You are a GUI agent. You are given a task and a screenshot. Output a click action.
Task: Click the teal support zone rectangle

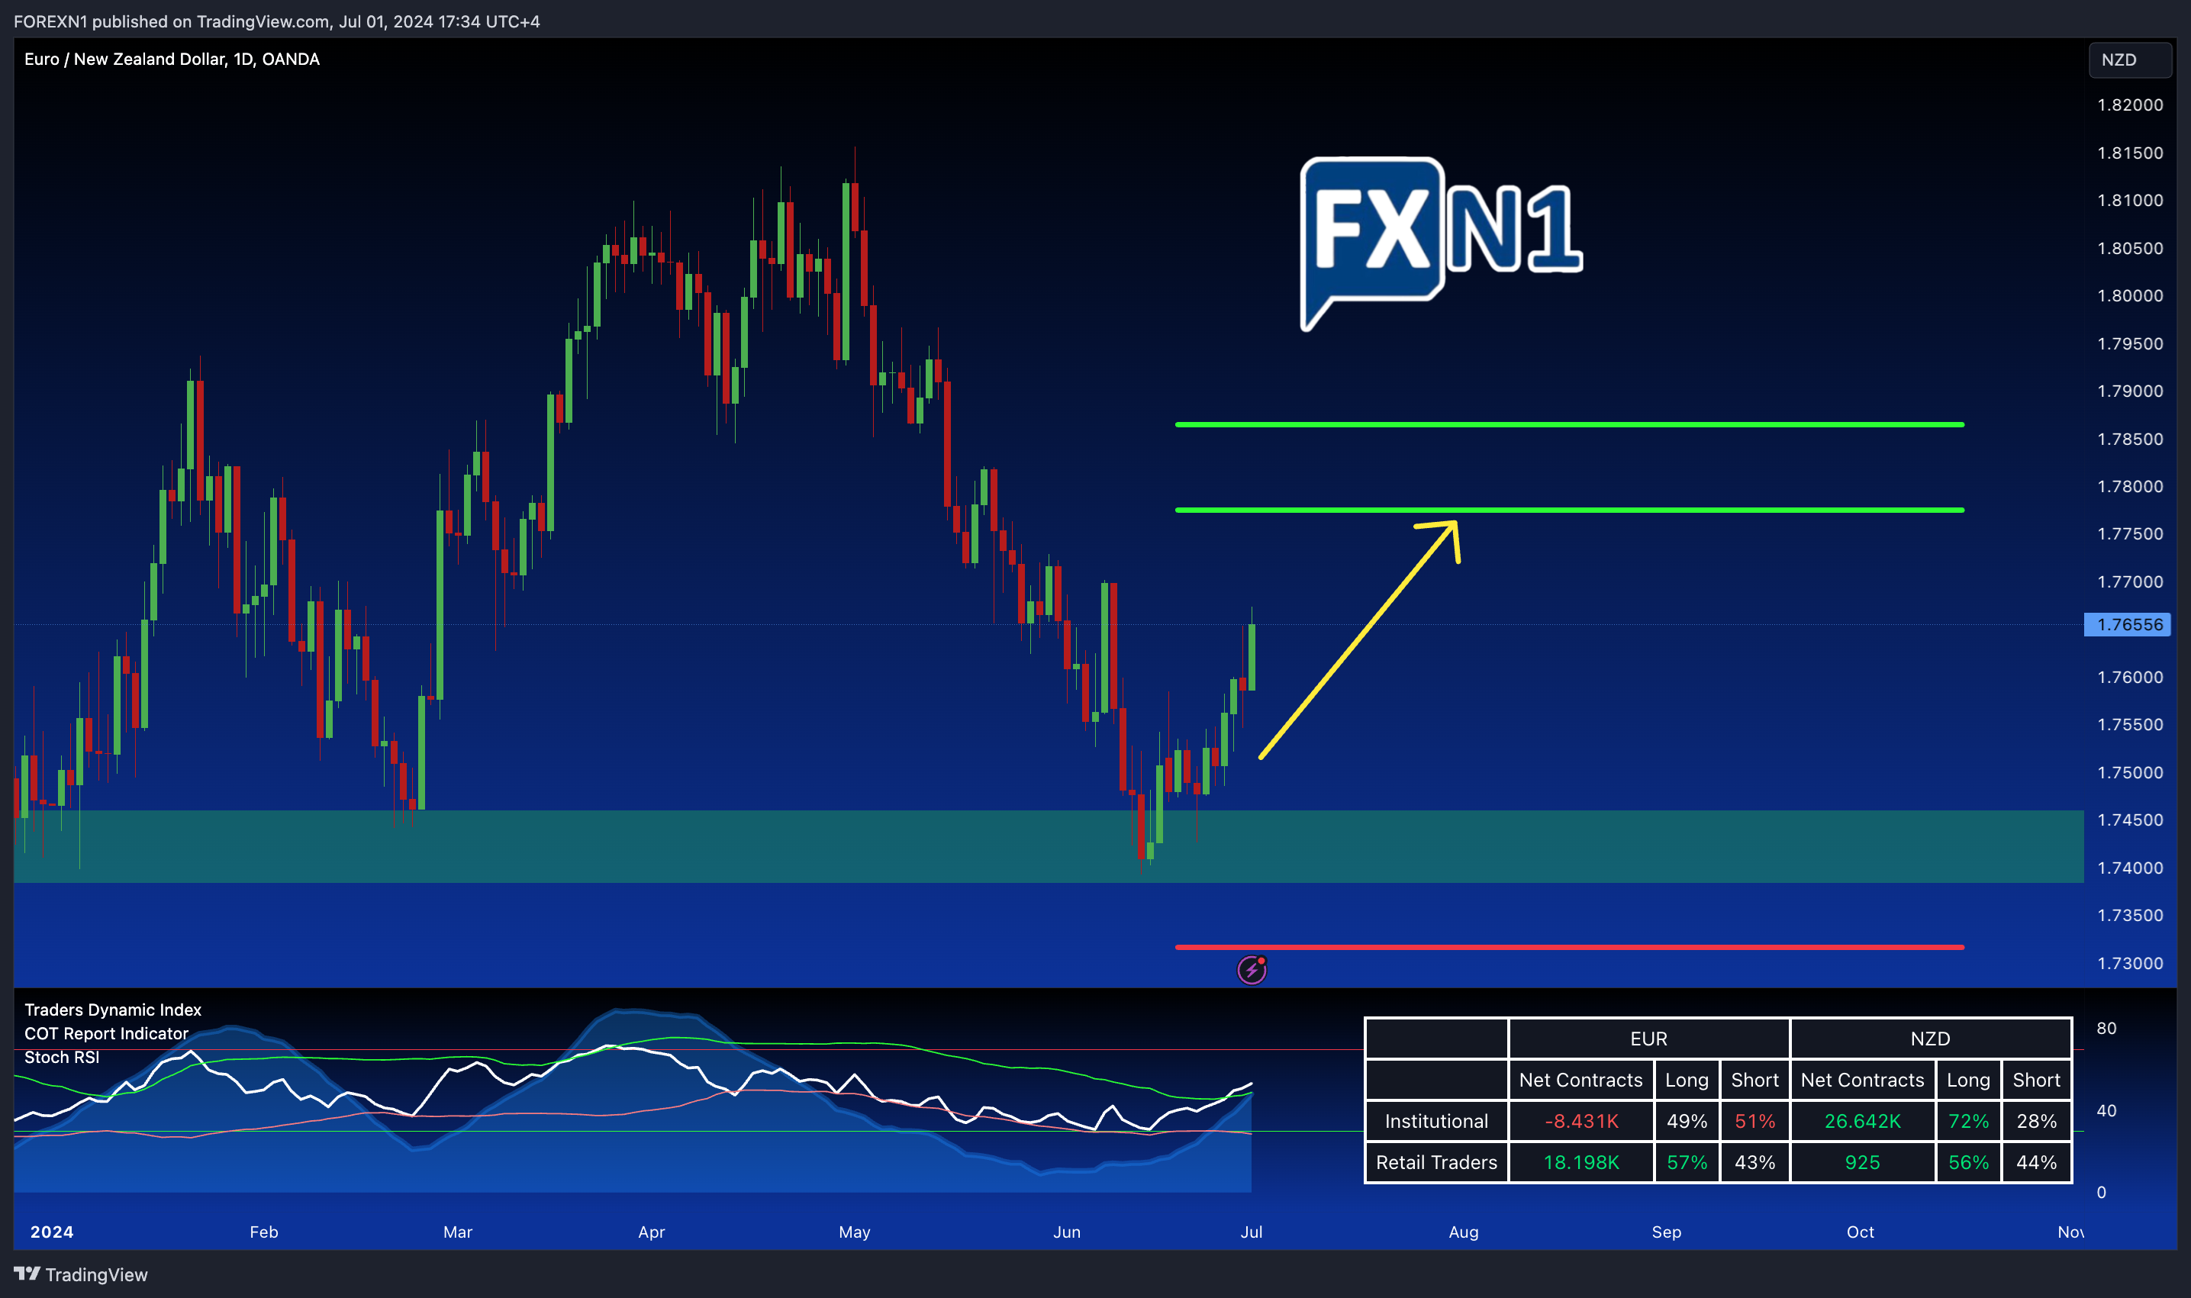coord(1049,845)
